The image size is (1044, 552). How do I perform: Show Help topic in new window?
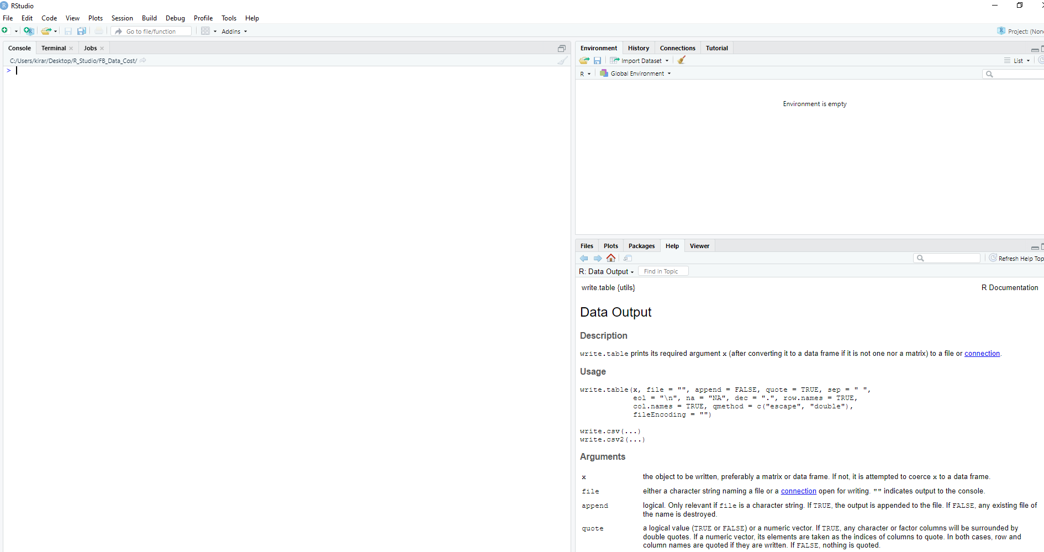628,258
